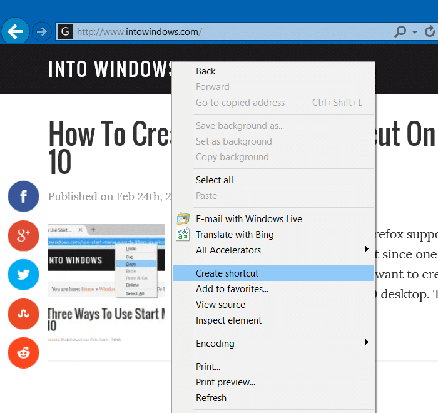
Task: Click the site favicon in address bar
Action: pyautogui.click(x=65, y=31)
